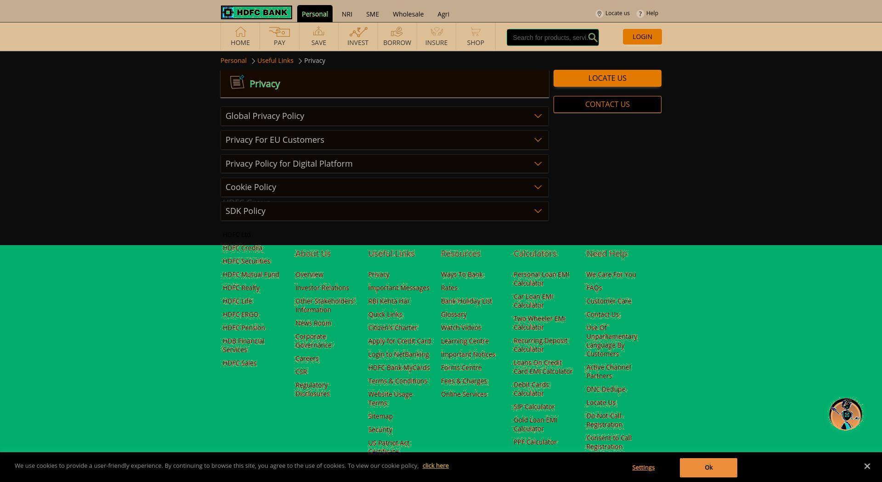Open cookie policy 'click here' link
The image size is (882, 482).
click(x=435, y=465)
